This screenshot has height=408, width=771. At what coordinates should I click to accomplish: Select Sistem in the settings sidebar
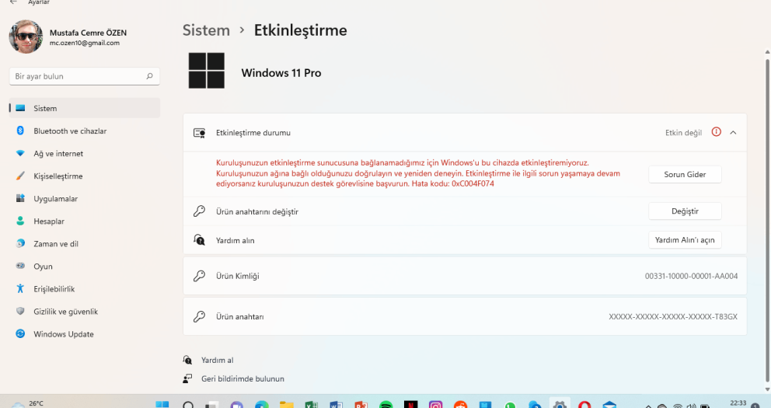pyautogui.click(x=85, y=108)
